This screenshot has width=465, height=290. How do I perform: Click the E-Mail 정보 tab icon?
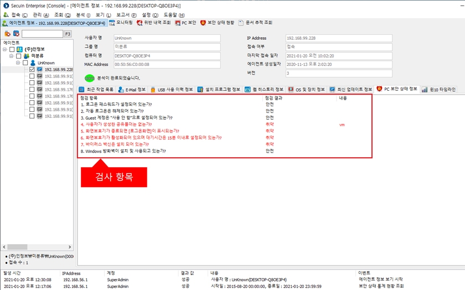[121, 89]
